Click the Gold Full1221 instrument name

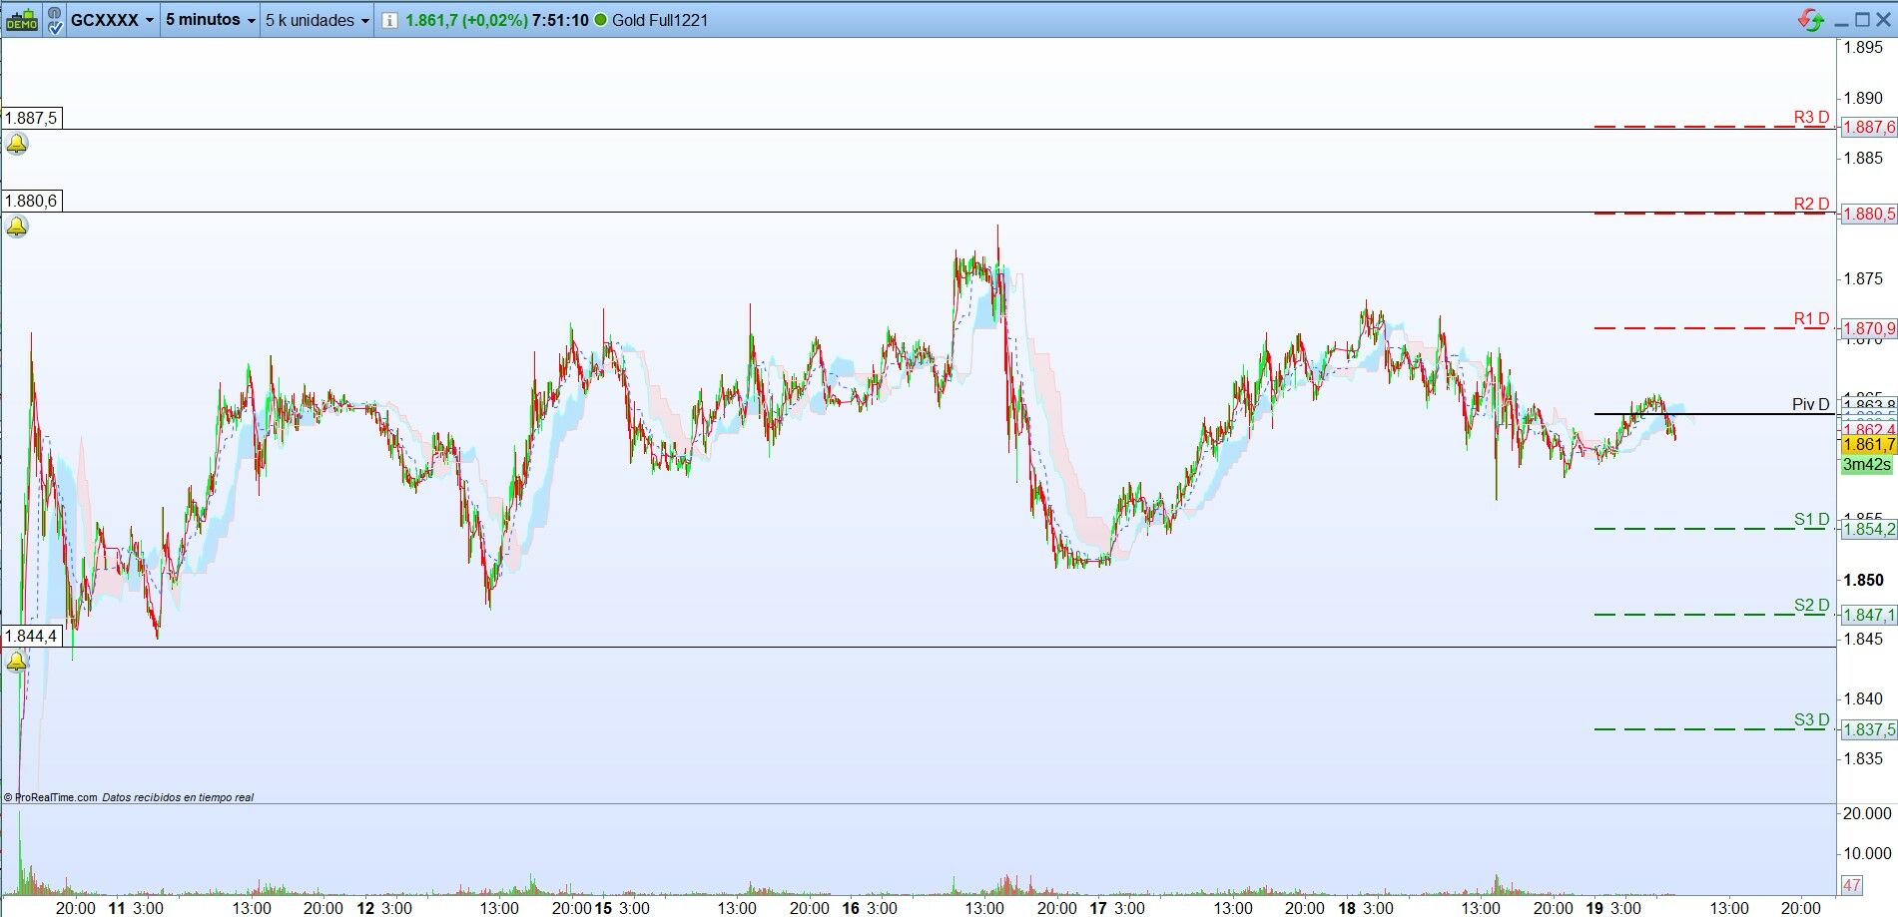tap(660, 20)
